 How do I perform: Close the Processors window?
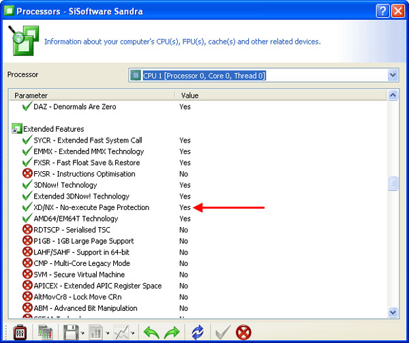coord(398,11)
